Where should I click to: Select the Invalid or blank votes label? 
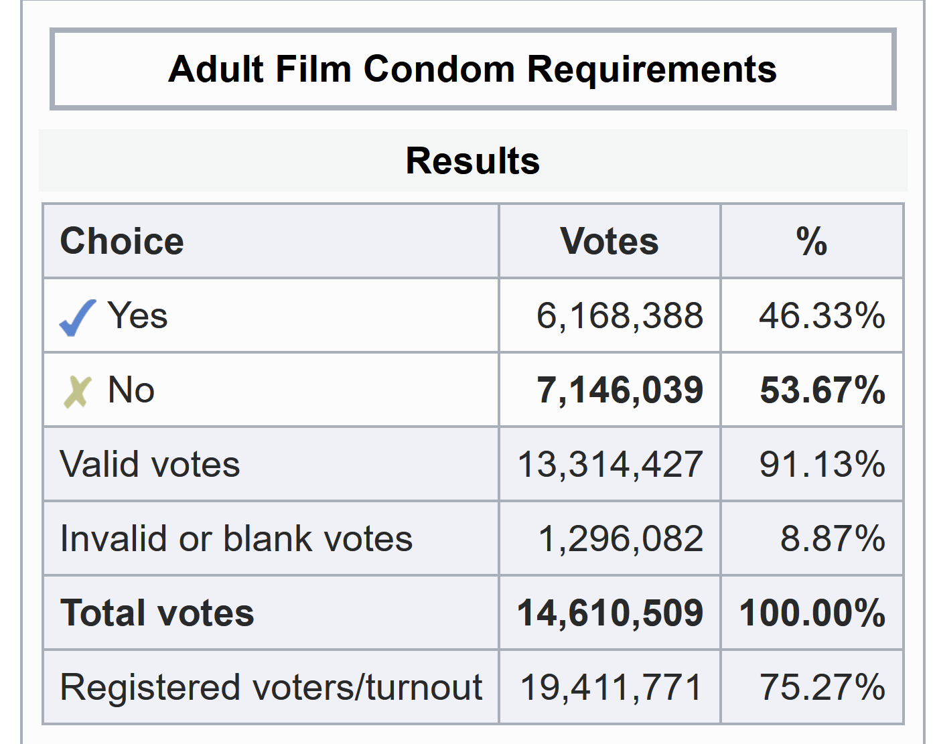236,538
